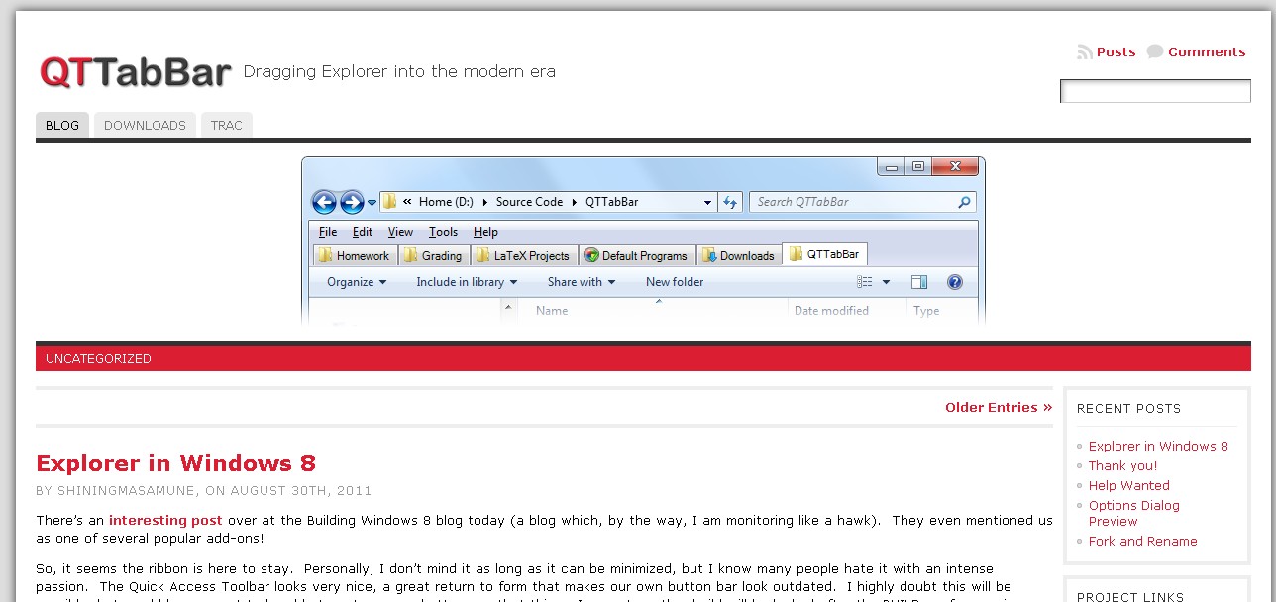Image resolution: width=1276 pixels, height=602 pixels.
Task: Open the view options dropdown arrow
Action: click(886, 282)
